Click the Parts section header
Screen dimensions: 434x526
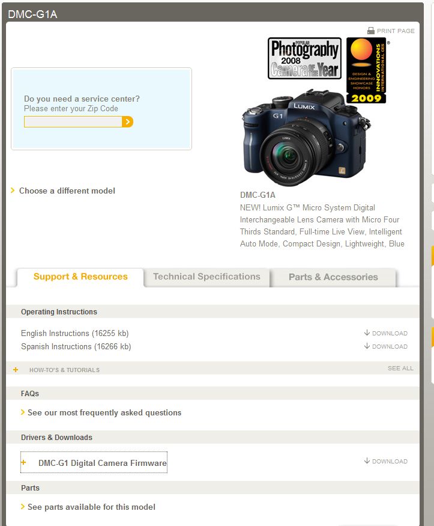(x=30, y=488)
